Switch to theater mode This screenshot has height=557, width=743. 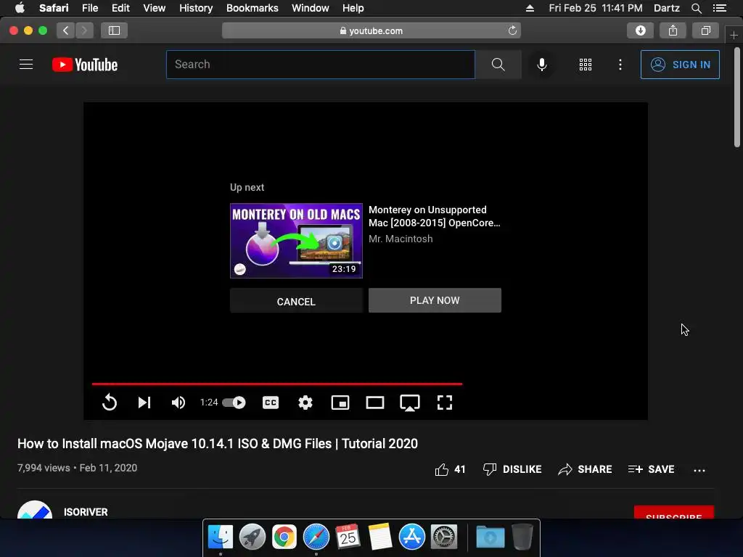pos(375,403)
